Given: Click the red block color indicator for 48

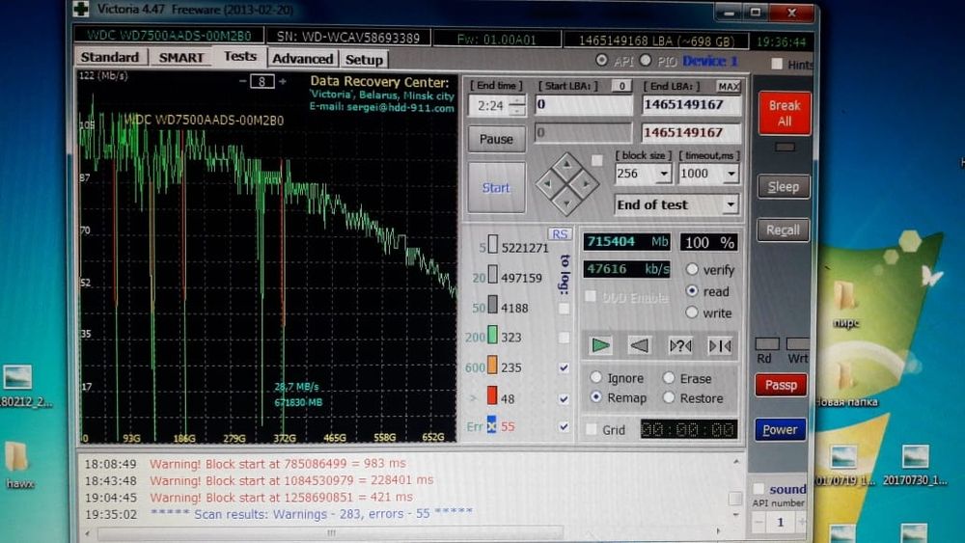Looking at the screenshot, I should [492, 395].
